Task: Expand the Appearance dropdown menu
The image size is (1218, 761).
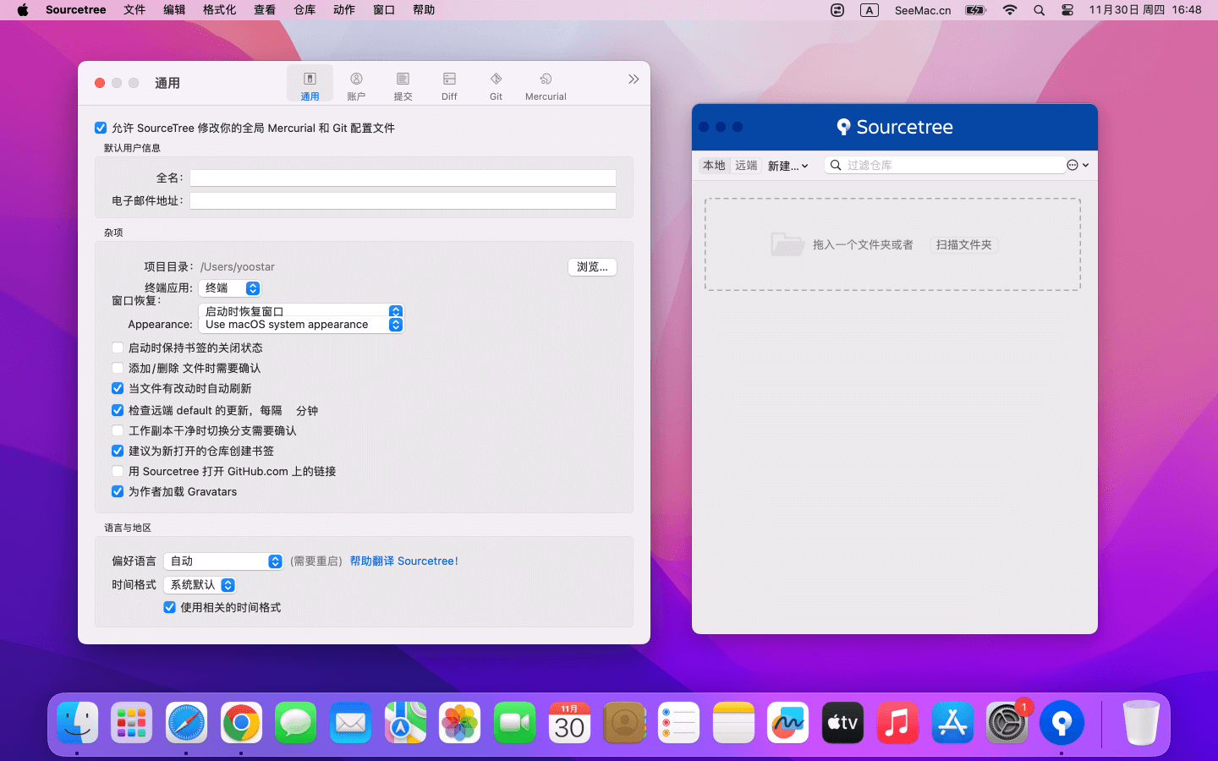Action: 301,325
